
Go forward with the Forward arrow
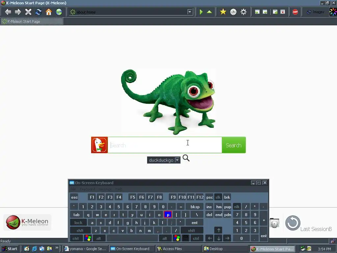pos(18,12)
